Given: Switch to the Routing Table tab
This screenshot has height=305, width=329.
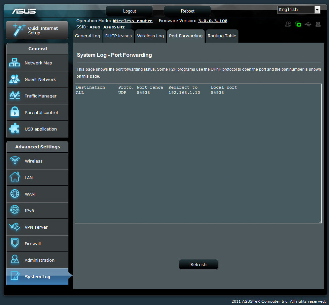Looking at the screenshot, I should pos(222,36).
